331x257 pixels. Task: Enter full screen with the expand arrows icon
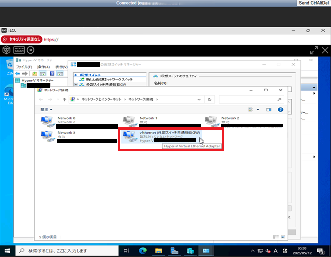click(x=314, y=50)
